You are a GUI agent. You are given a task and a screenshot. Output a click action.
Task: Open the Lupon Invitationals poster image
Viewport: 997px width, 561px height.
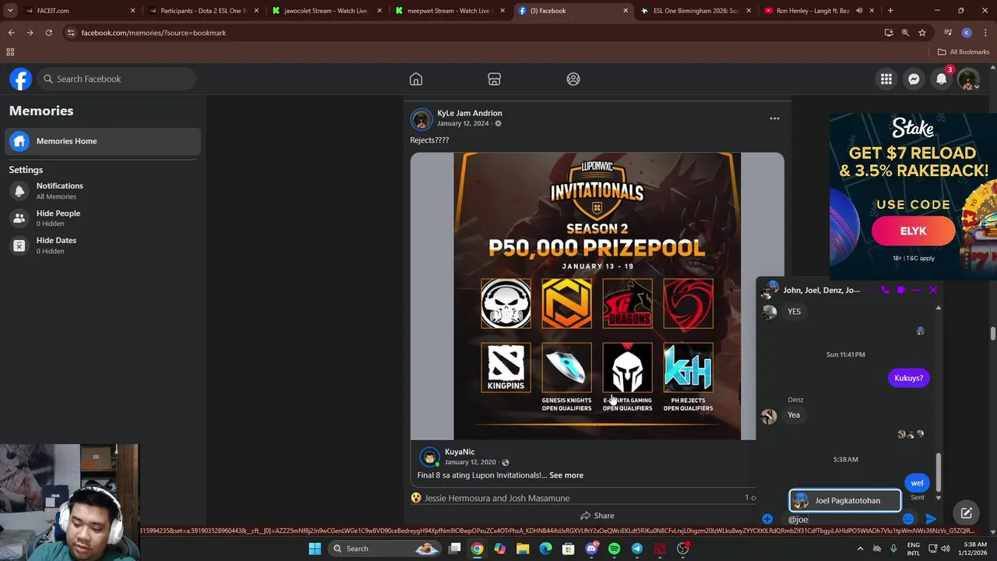597,296
